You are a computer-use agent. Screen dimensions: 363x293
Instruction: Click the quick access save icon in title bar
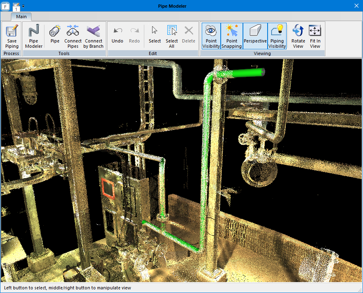pos(16,6)
